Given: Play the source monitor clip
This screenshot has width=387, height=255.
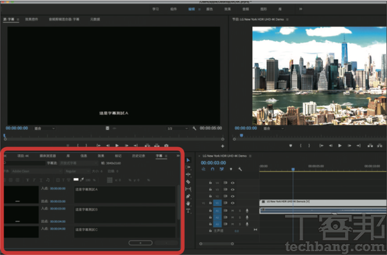Looking at the screenshot, I should (x=117, y=145).
